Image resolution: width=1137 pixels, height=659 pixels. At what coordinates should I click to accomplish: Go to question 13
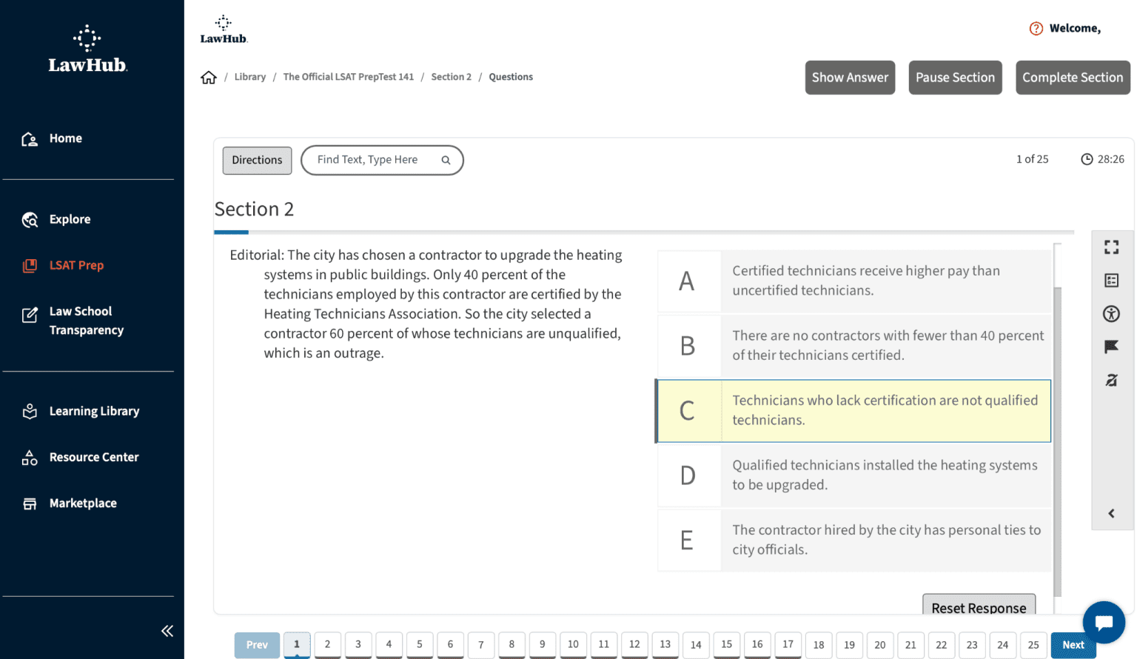665,645
